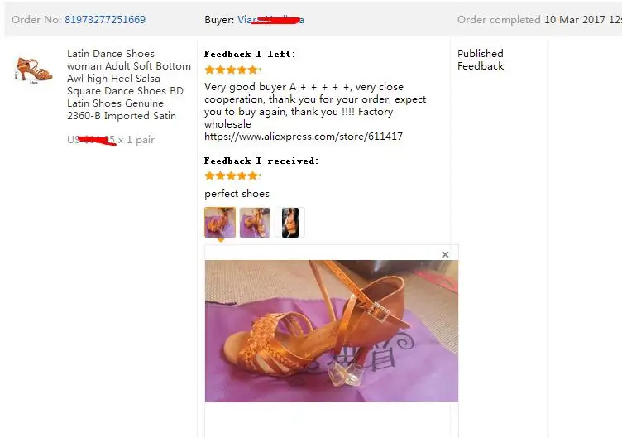Select the second review shoe photo thumbnail
Viewport: 622px width, 438px height.
click(255, 223)
